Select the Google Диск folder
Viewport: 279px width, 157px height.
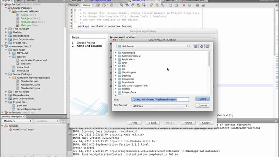129,92
